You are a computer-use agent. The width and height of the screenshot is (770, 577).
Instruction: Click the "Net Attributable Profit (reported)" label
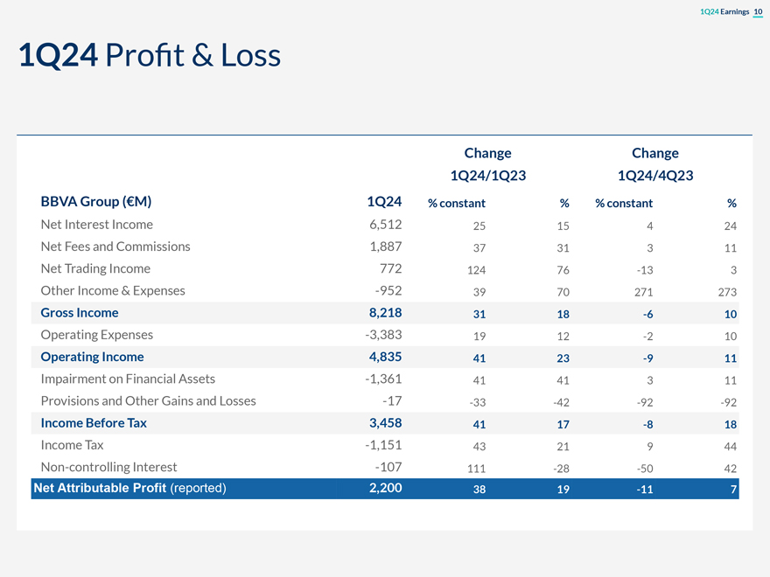click(x=129, y=489)
